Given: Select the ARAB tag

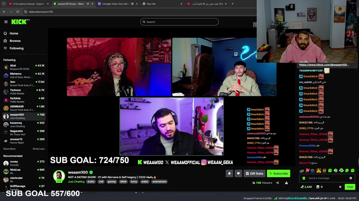Looking at the screenshot, I should point(123,182).
